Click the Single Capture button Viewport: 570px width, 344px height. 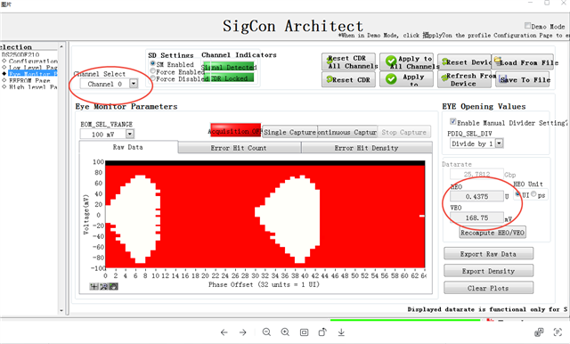click(x=289, y=132)
